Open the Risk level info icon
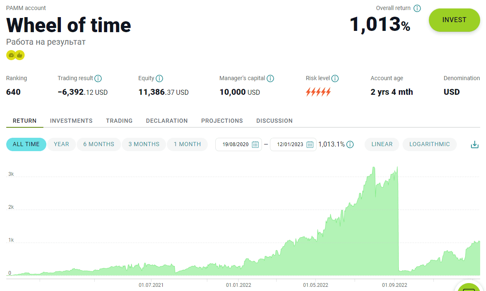 pos(335,78)
